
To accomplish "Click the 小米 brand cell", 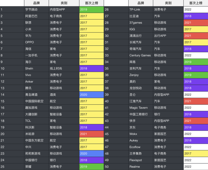I will (37, 29).
